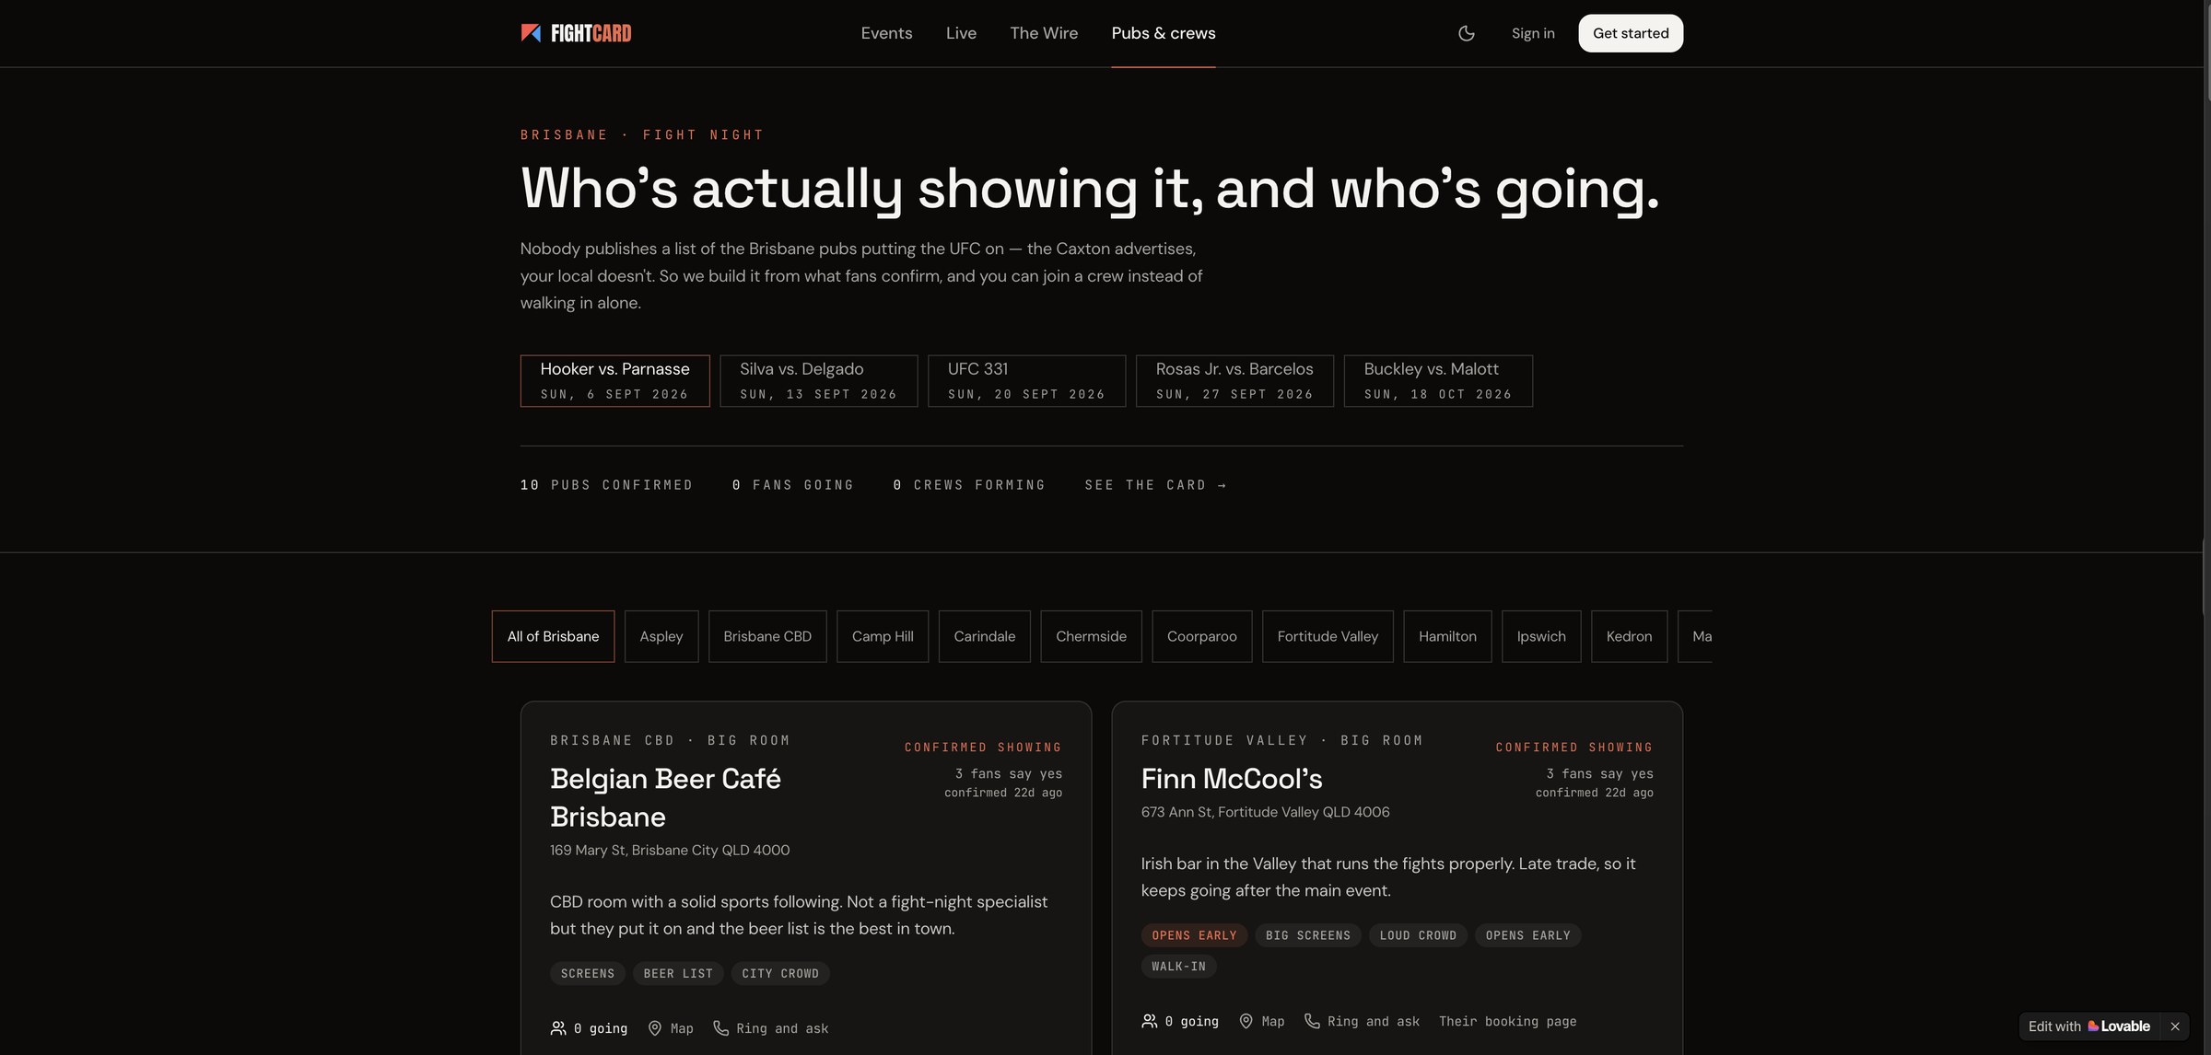Image resolution: width=2211 pixels, height=1055 pixels.
Task: Open the Events nav item
Action: [x=886, y=33]
